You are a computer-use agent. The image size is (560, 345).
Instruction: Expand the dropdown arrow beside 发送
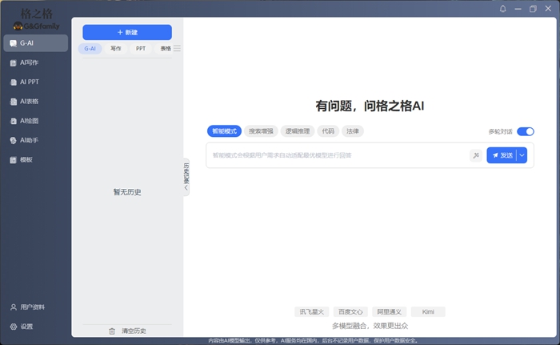coord(522,155)
